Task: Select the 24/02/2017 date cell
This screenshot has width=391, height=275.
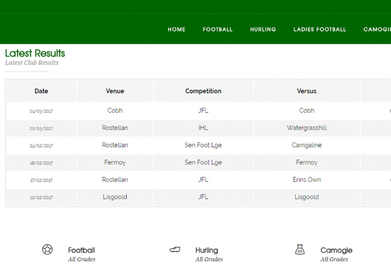Action: point(41,146)
